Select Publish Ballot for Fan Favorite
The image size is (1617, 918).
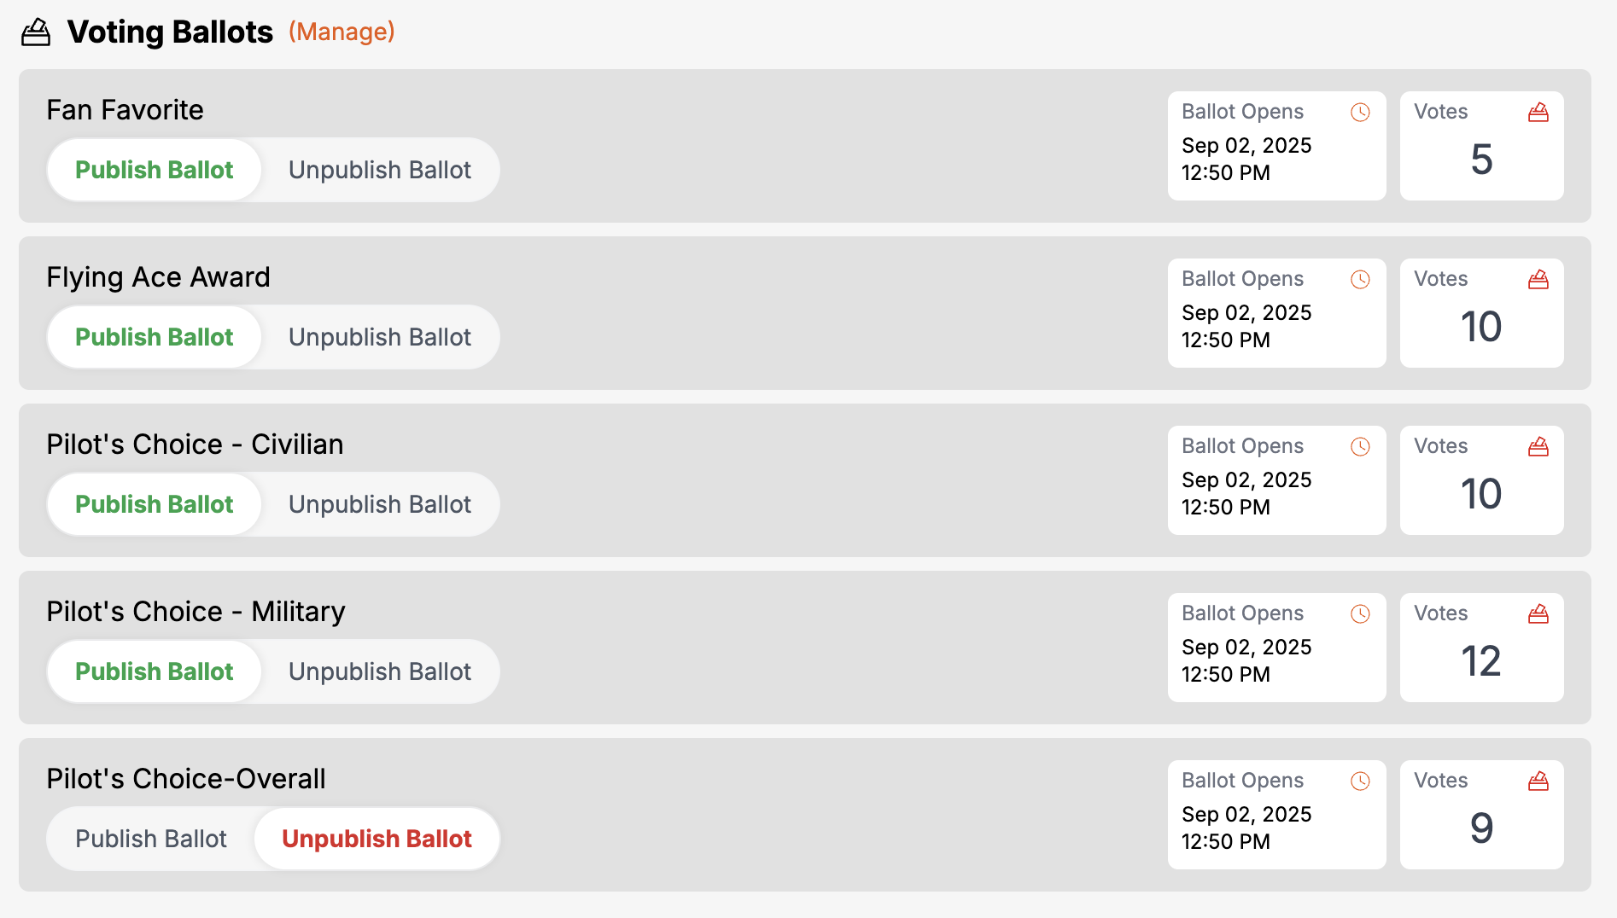click(155, 171)
